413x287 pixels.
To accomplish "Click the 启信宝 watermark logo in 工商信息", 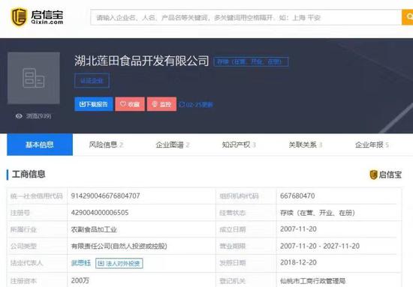I will [386, 175].
